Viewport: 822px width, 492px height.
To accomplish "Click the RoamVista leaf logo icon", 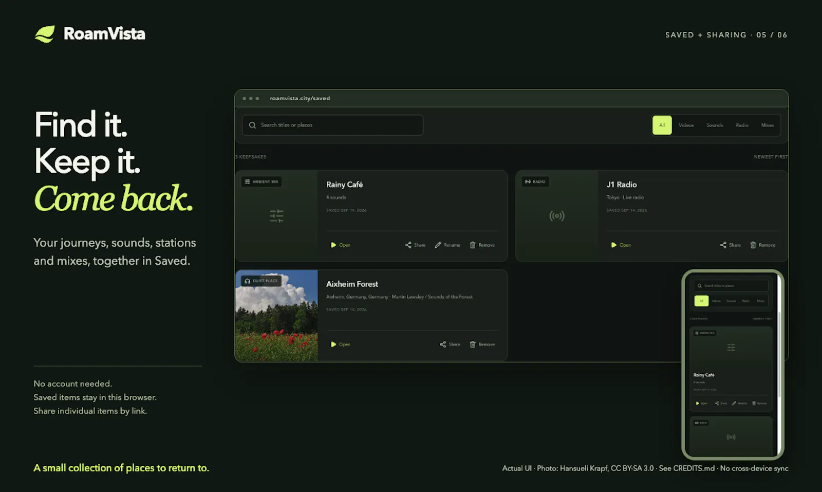I will coord(45,34).
